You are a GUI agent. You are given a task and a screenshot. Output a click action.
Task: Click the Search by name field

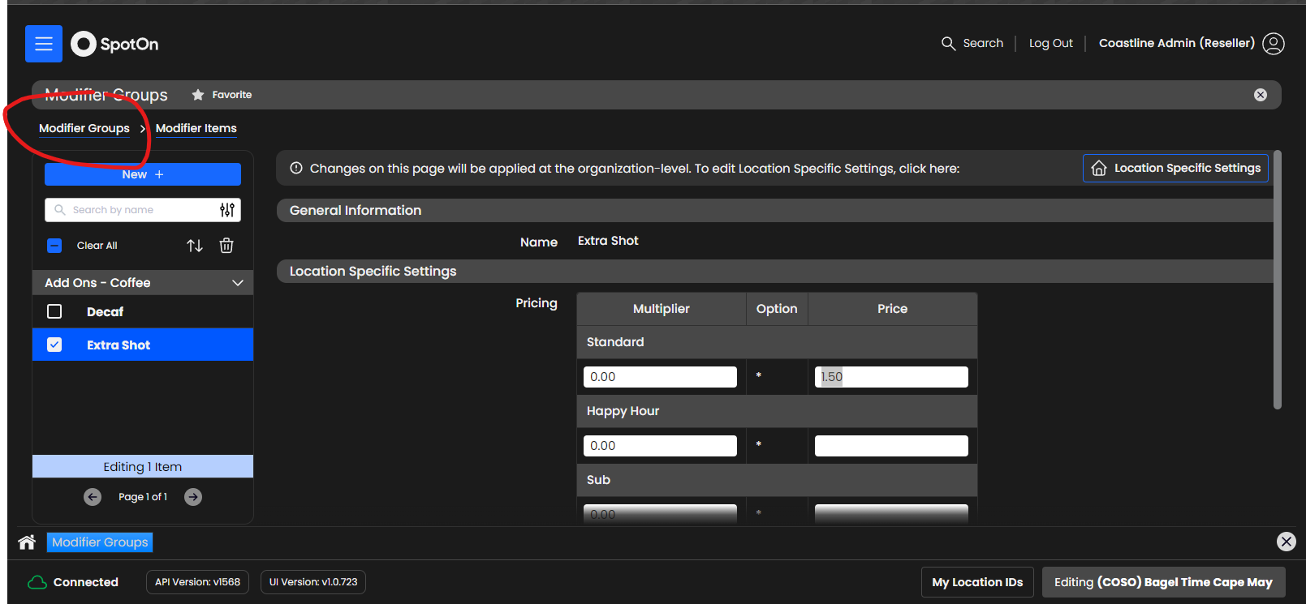point(143,210)
